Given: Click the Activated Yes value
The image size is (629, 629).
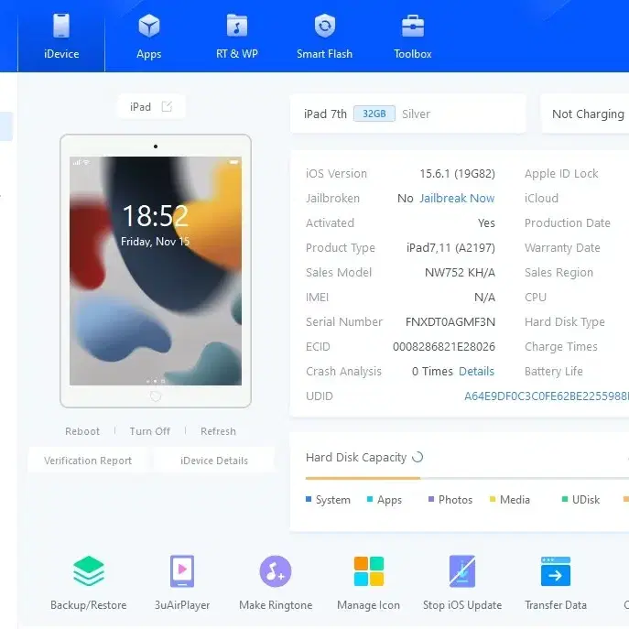Looking at the screenshot, I should 486,223.
